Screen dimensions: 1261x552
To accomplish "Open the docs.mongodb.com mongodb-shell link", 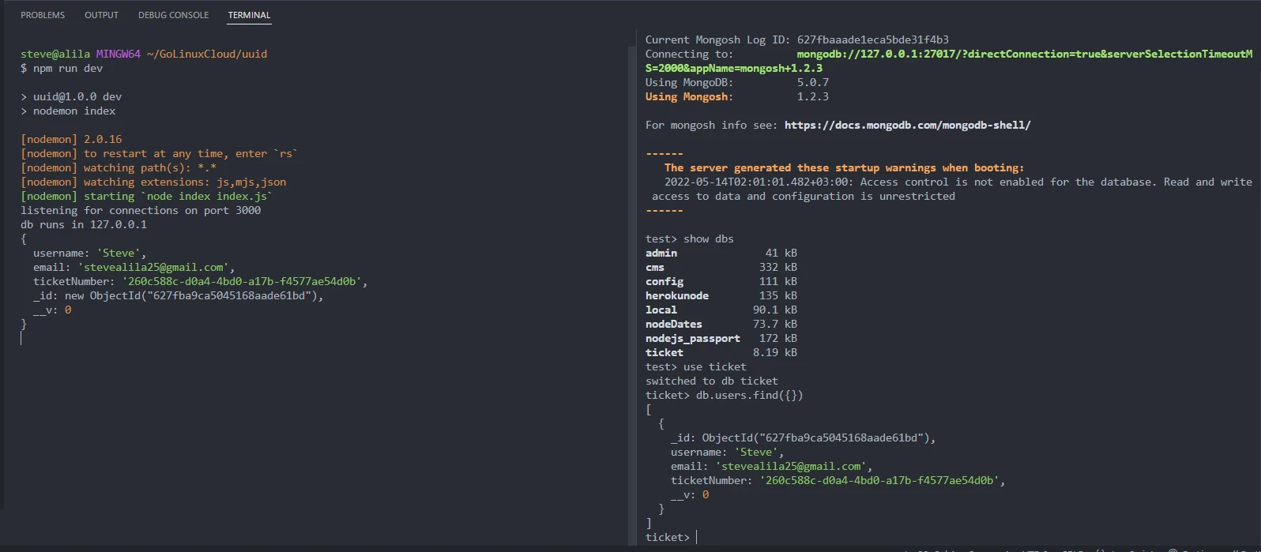I will click(907, 125).
